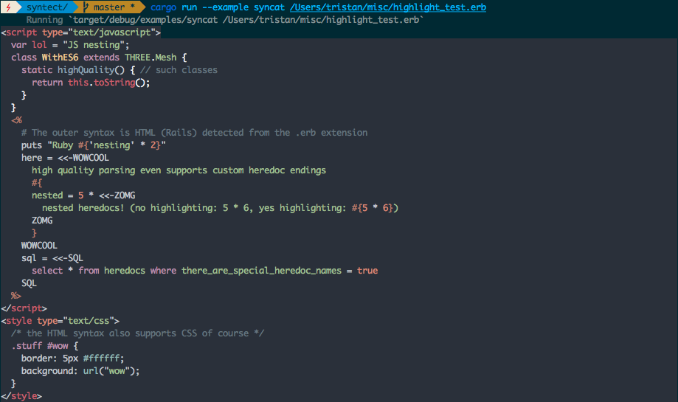
Task: Click the 'select * from heredocs' SQL line
Action: point(205,271)
